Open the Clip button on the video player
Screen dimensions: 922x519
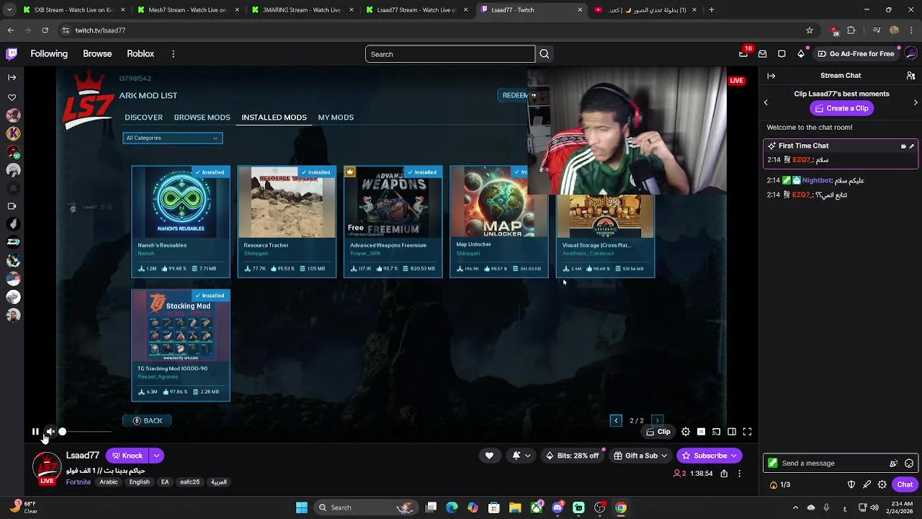[658, 432]
